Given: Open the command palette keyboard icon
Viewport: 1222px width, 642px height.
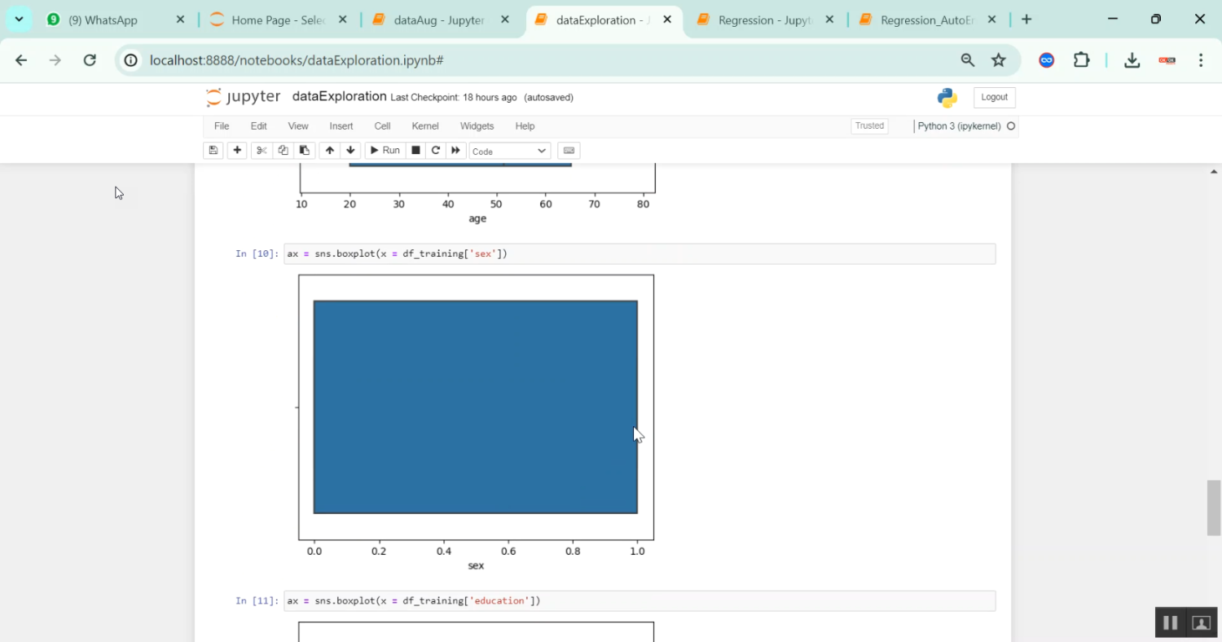Looking at the screenshot, I should tap(568, 150).
